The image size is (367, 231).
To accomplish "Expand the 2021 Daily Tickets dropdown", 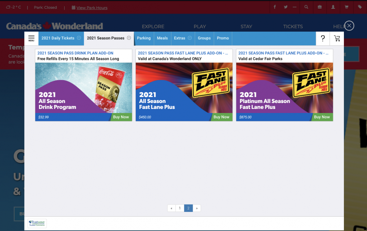I will (79, 38).
